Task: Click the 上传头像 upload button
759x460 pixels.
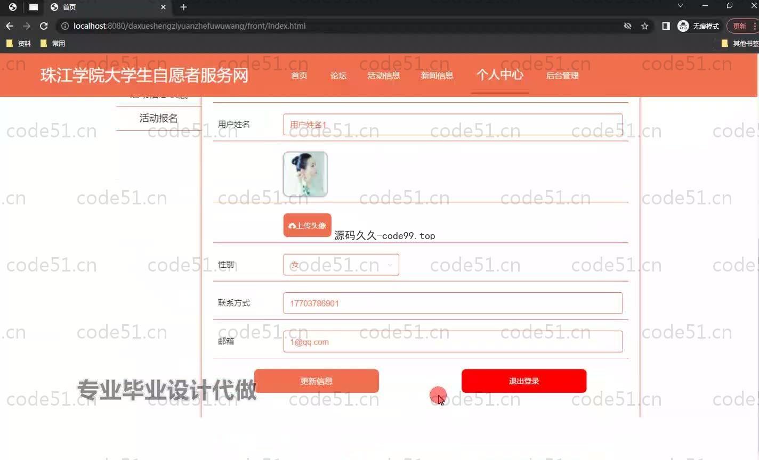Action: [x=307, y=226]
